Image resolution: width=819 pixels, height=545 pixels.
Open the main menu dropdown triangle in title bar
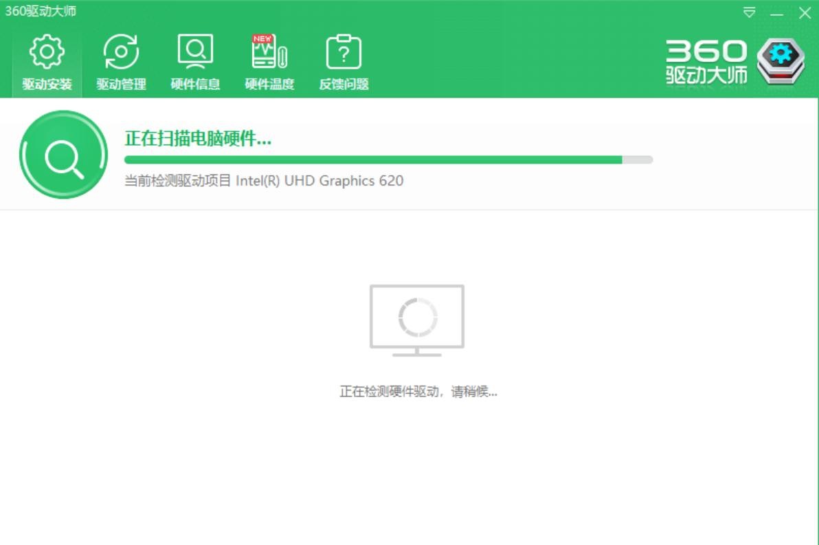(x=749, y=12)
